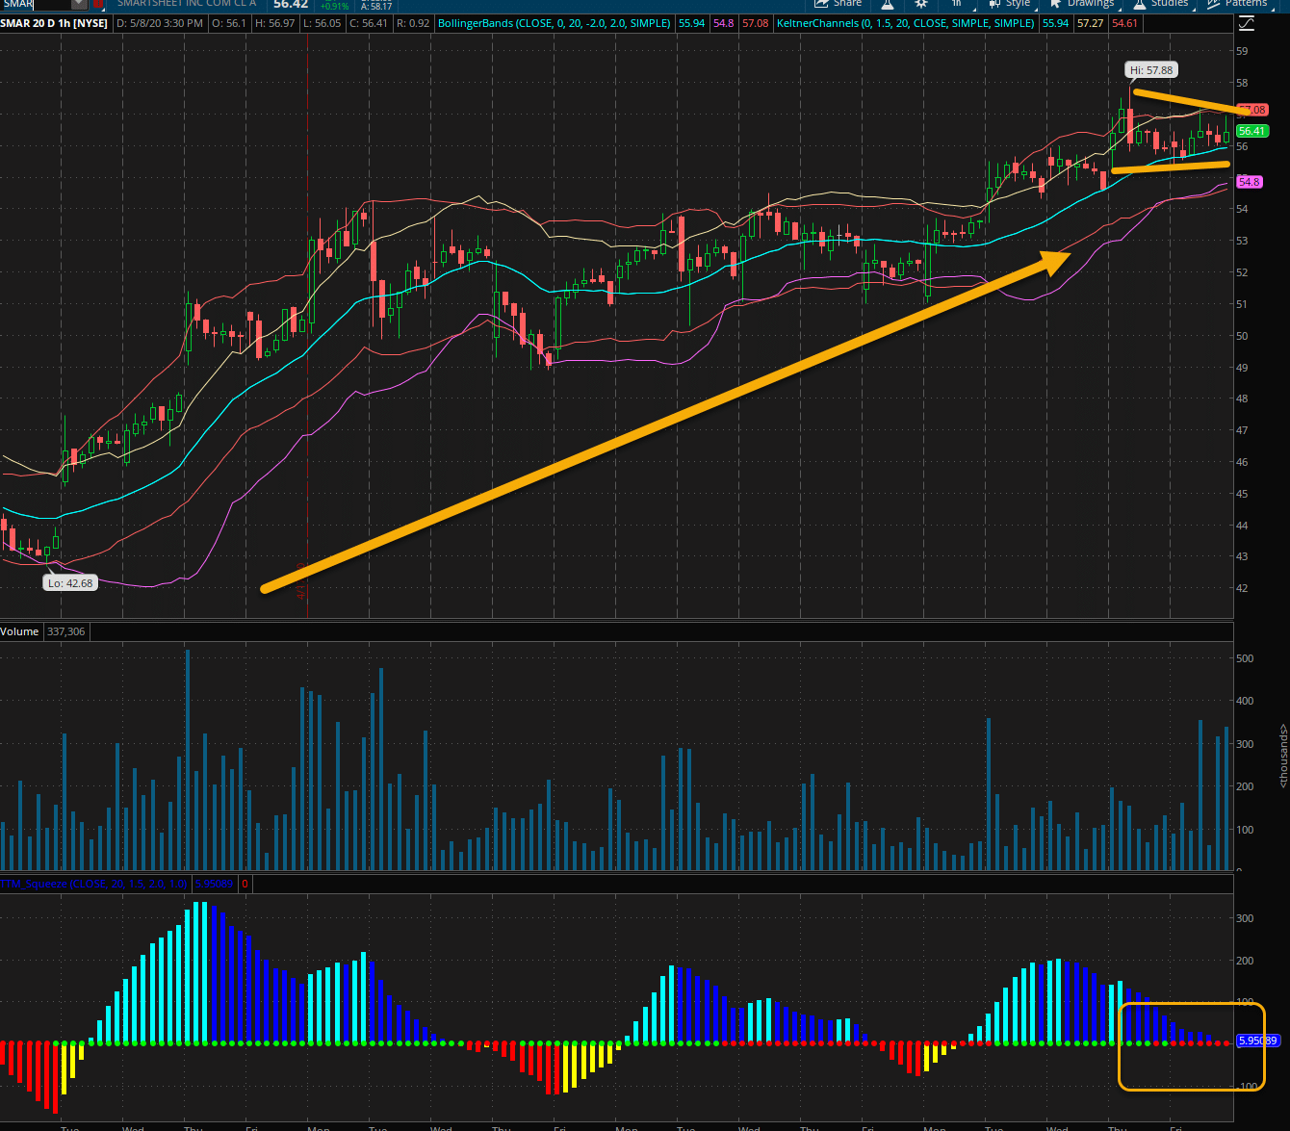Open the symbol selector dropdown arrow
This screenshot has height=1131, width=1290.
79,4
